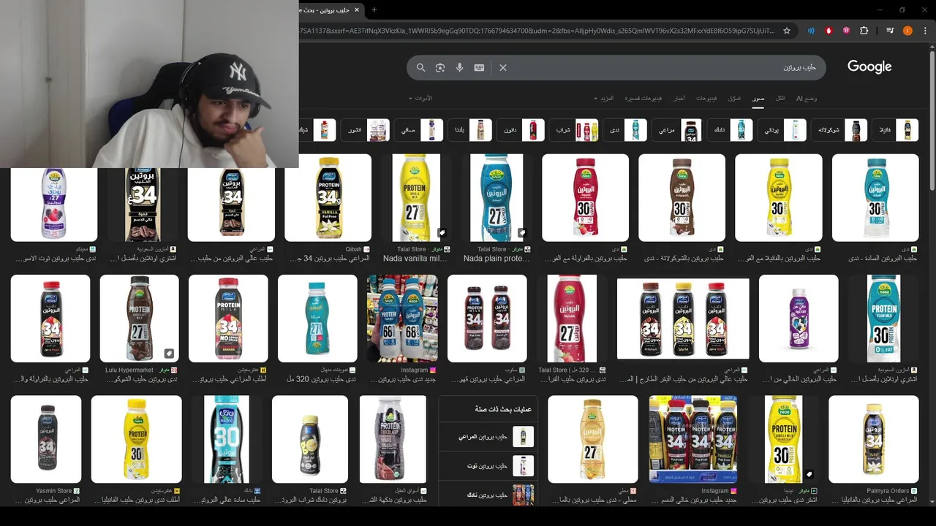Switch to the فيديوهات videos tab

[x=706, y=98]
